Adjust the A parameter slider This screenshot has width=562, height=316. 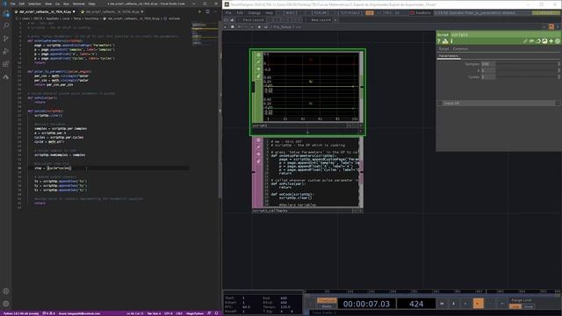click(528, 70)
